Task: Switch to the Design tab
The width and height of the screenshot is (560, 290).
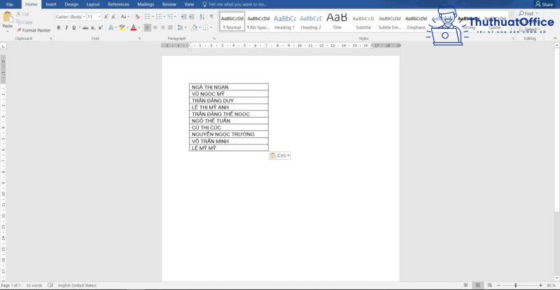Action: (x=71, y=5)
